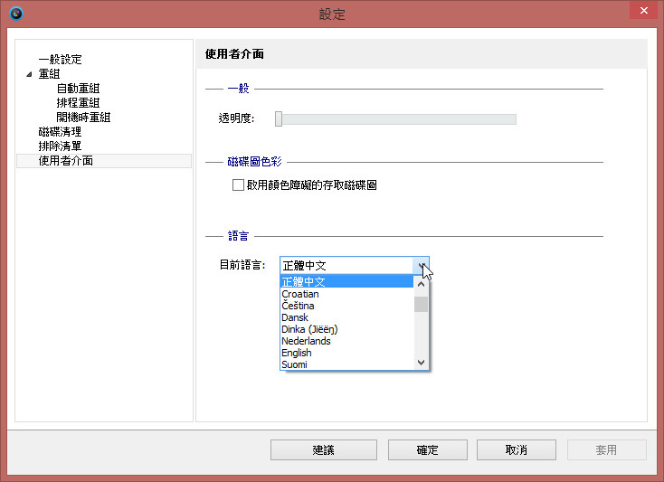This screenshot has height=482, width=664.
Task: Click the 透明度 label
Action: pos(236,118)
